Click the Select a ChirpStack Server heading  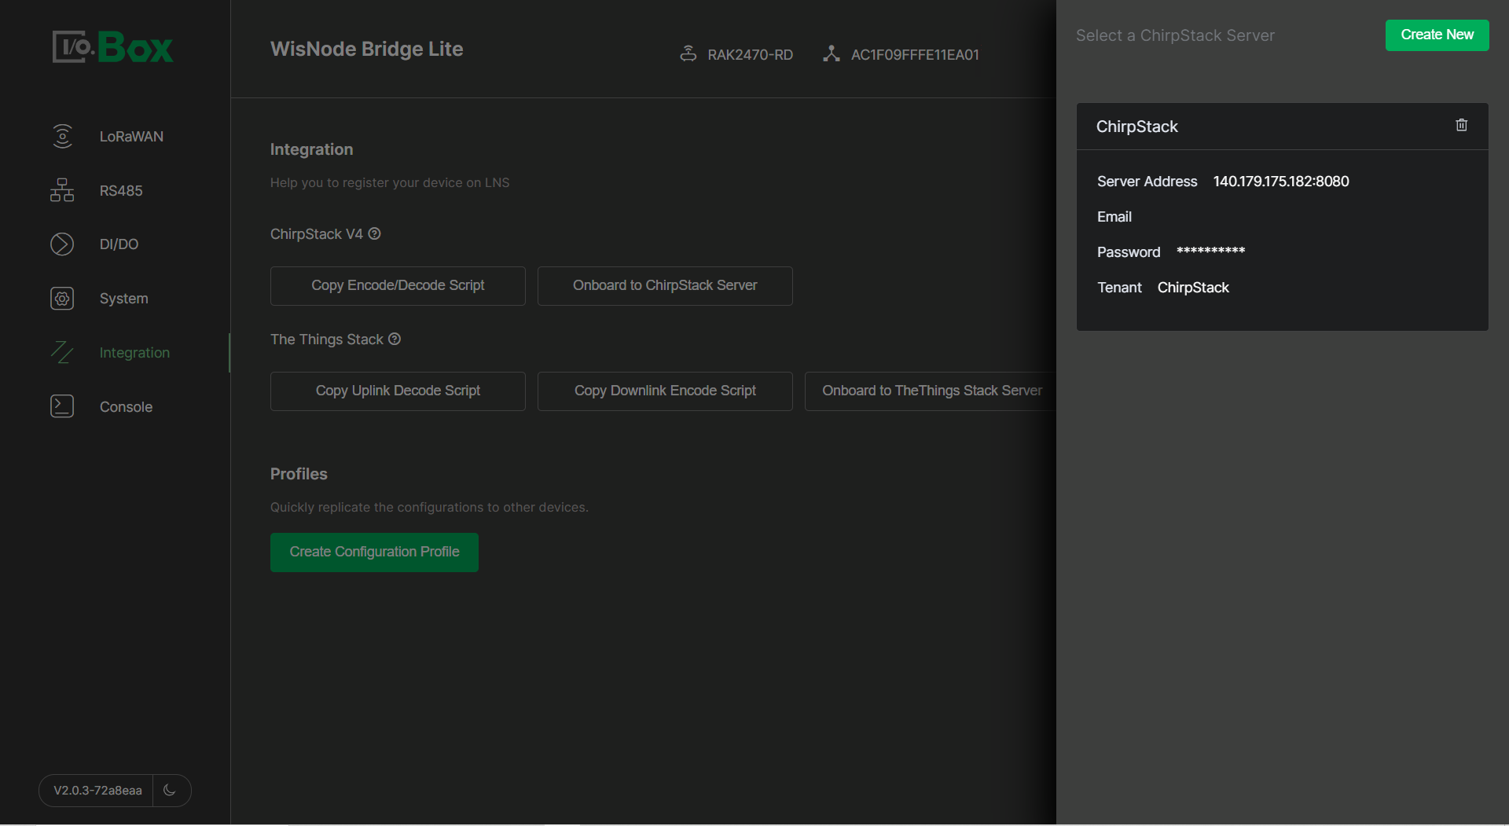pyautogui.click(x=1175, y=35)
